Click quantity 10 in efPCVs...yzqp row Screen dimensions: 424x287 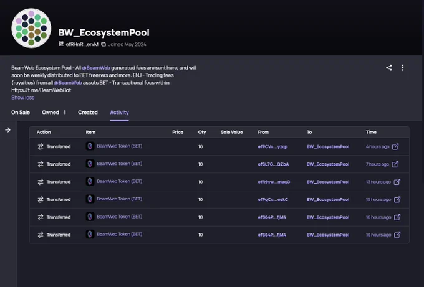pos(200,146)
